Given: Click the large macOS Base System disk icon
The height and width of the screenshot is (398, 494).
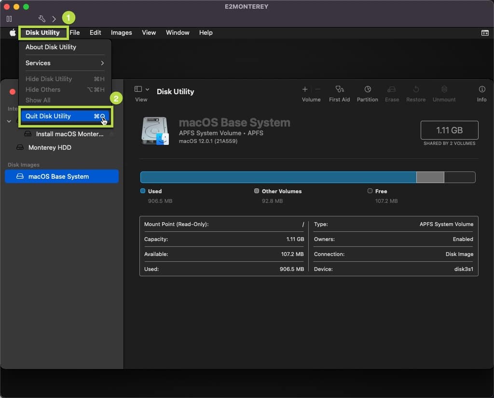Looking at the screenshot, I should point(155,130).
